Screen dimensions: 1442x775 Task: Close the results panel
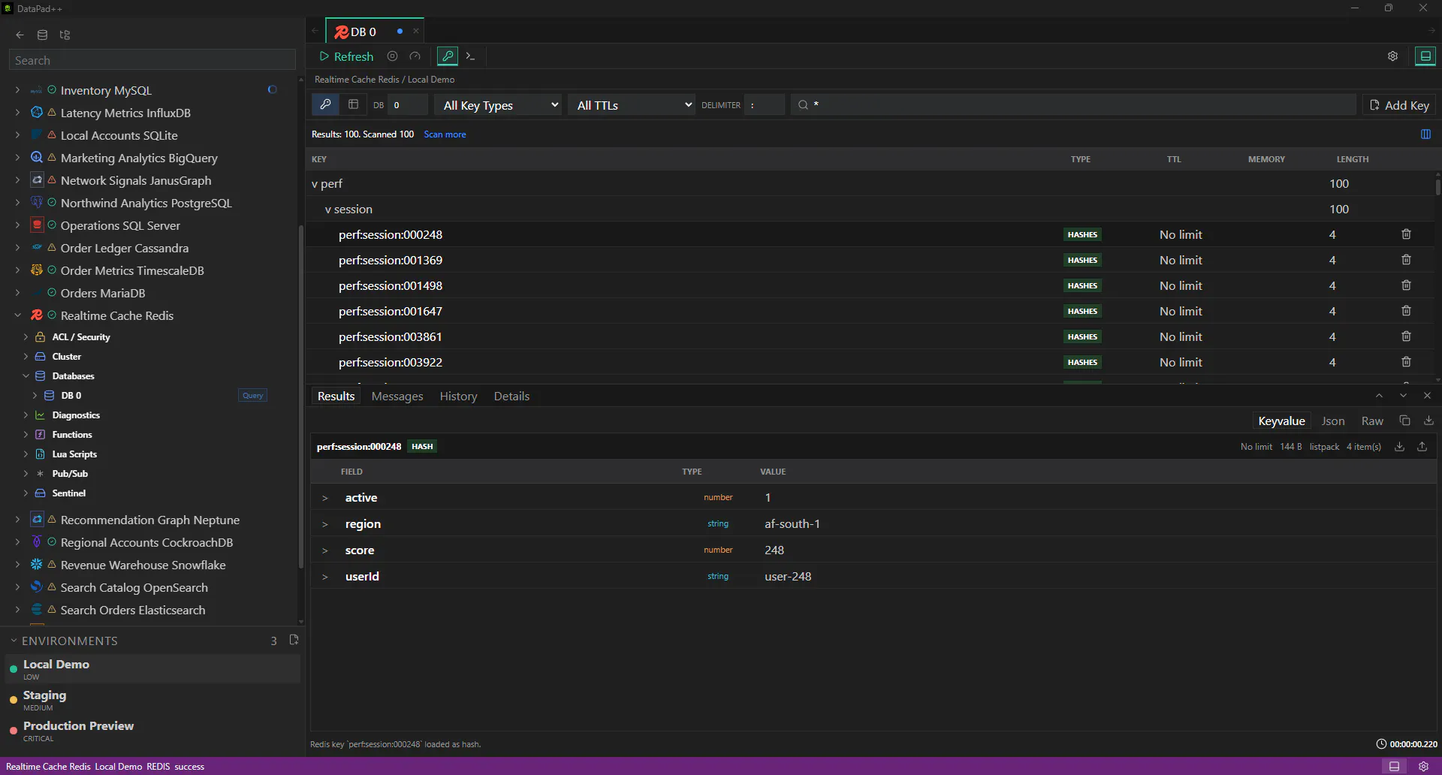pyautogui.click(x=1427, y=396)
